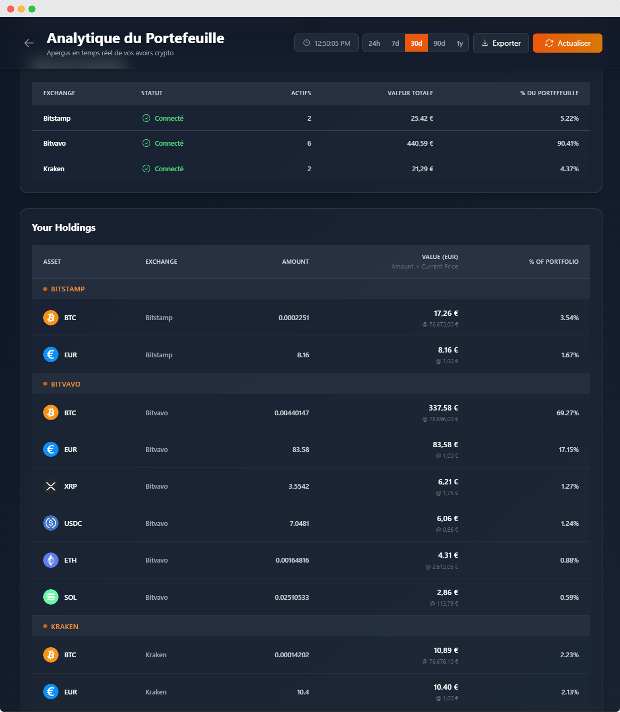Click the STATUT column header

pyautogui.click(x=152, y=93)
